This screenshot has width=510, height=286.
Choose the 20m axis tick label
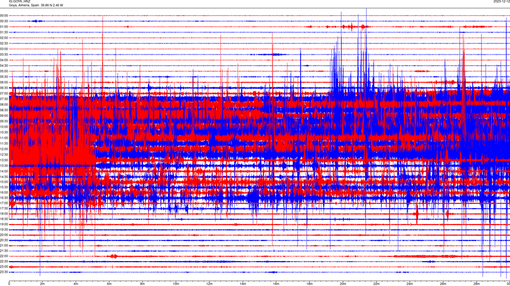click(x=343, y=284)
